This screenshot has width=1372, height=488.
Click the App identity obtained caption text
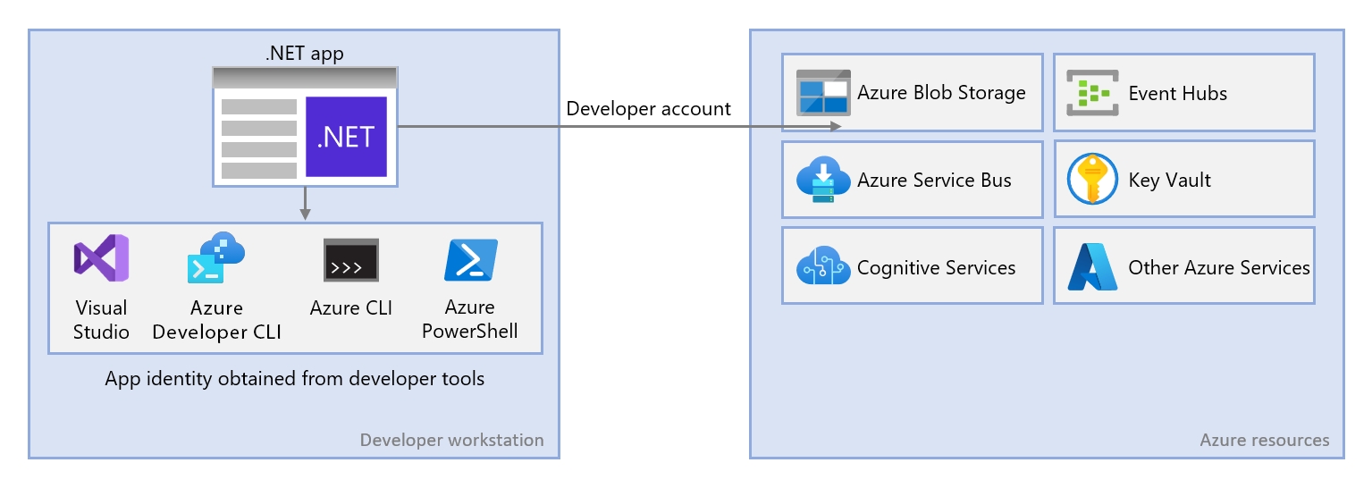(x=294, y=379)
